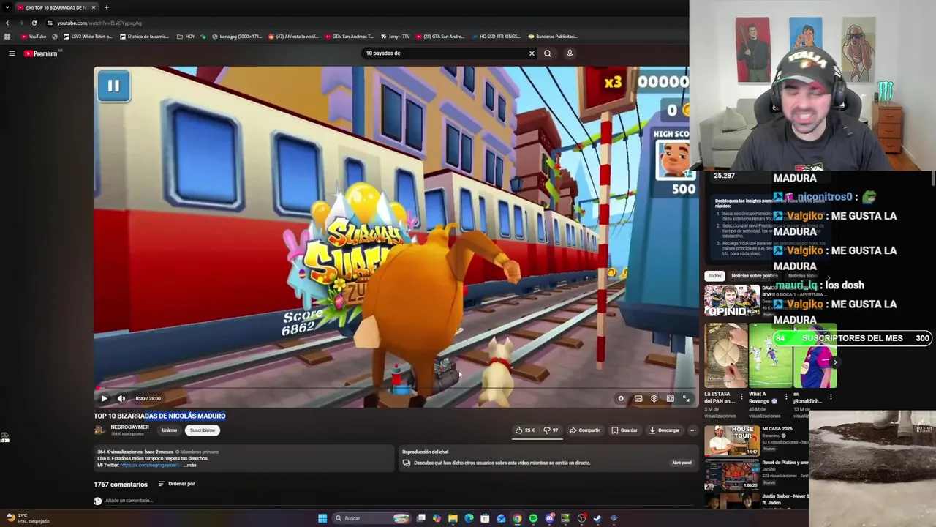Image resolution: width=936 pixels, height=527 pixels.
Task: Open the apps grid in bookmarks bar
Action: tap(7, 36)
